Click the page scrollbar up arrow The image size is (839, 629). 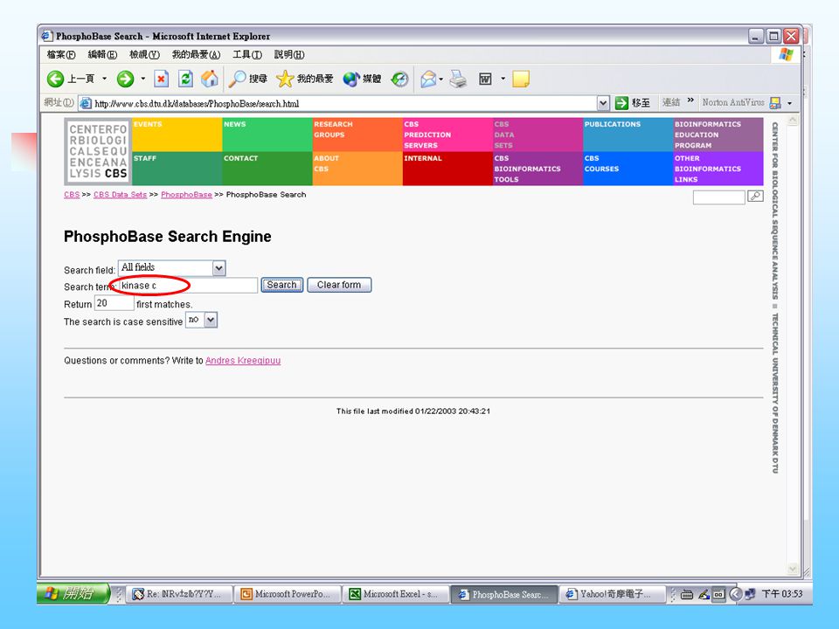[x=793, y=121]
